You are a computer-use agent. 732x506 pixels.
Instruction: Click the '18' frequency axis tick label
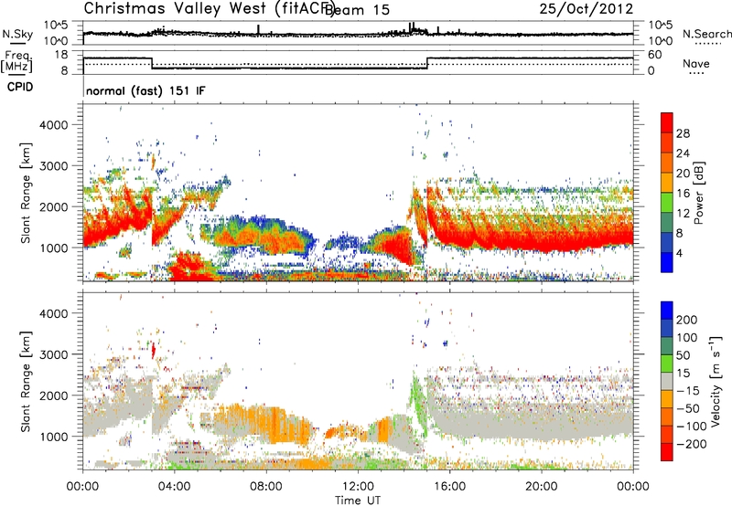point(61,55)
